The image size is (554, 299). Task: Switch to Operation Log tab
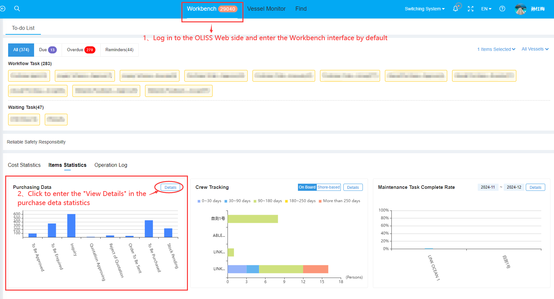pos(111,165)
